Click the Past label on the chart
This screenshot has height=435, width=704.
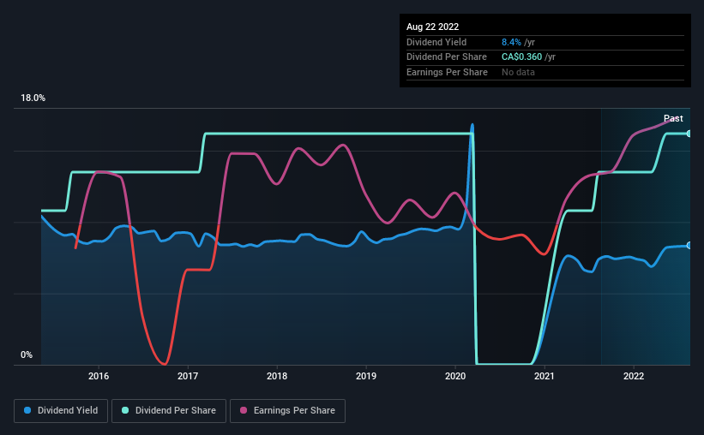click(673, 118)
